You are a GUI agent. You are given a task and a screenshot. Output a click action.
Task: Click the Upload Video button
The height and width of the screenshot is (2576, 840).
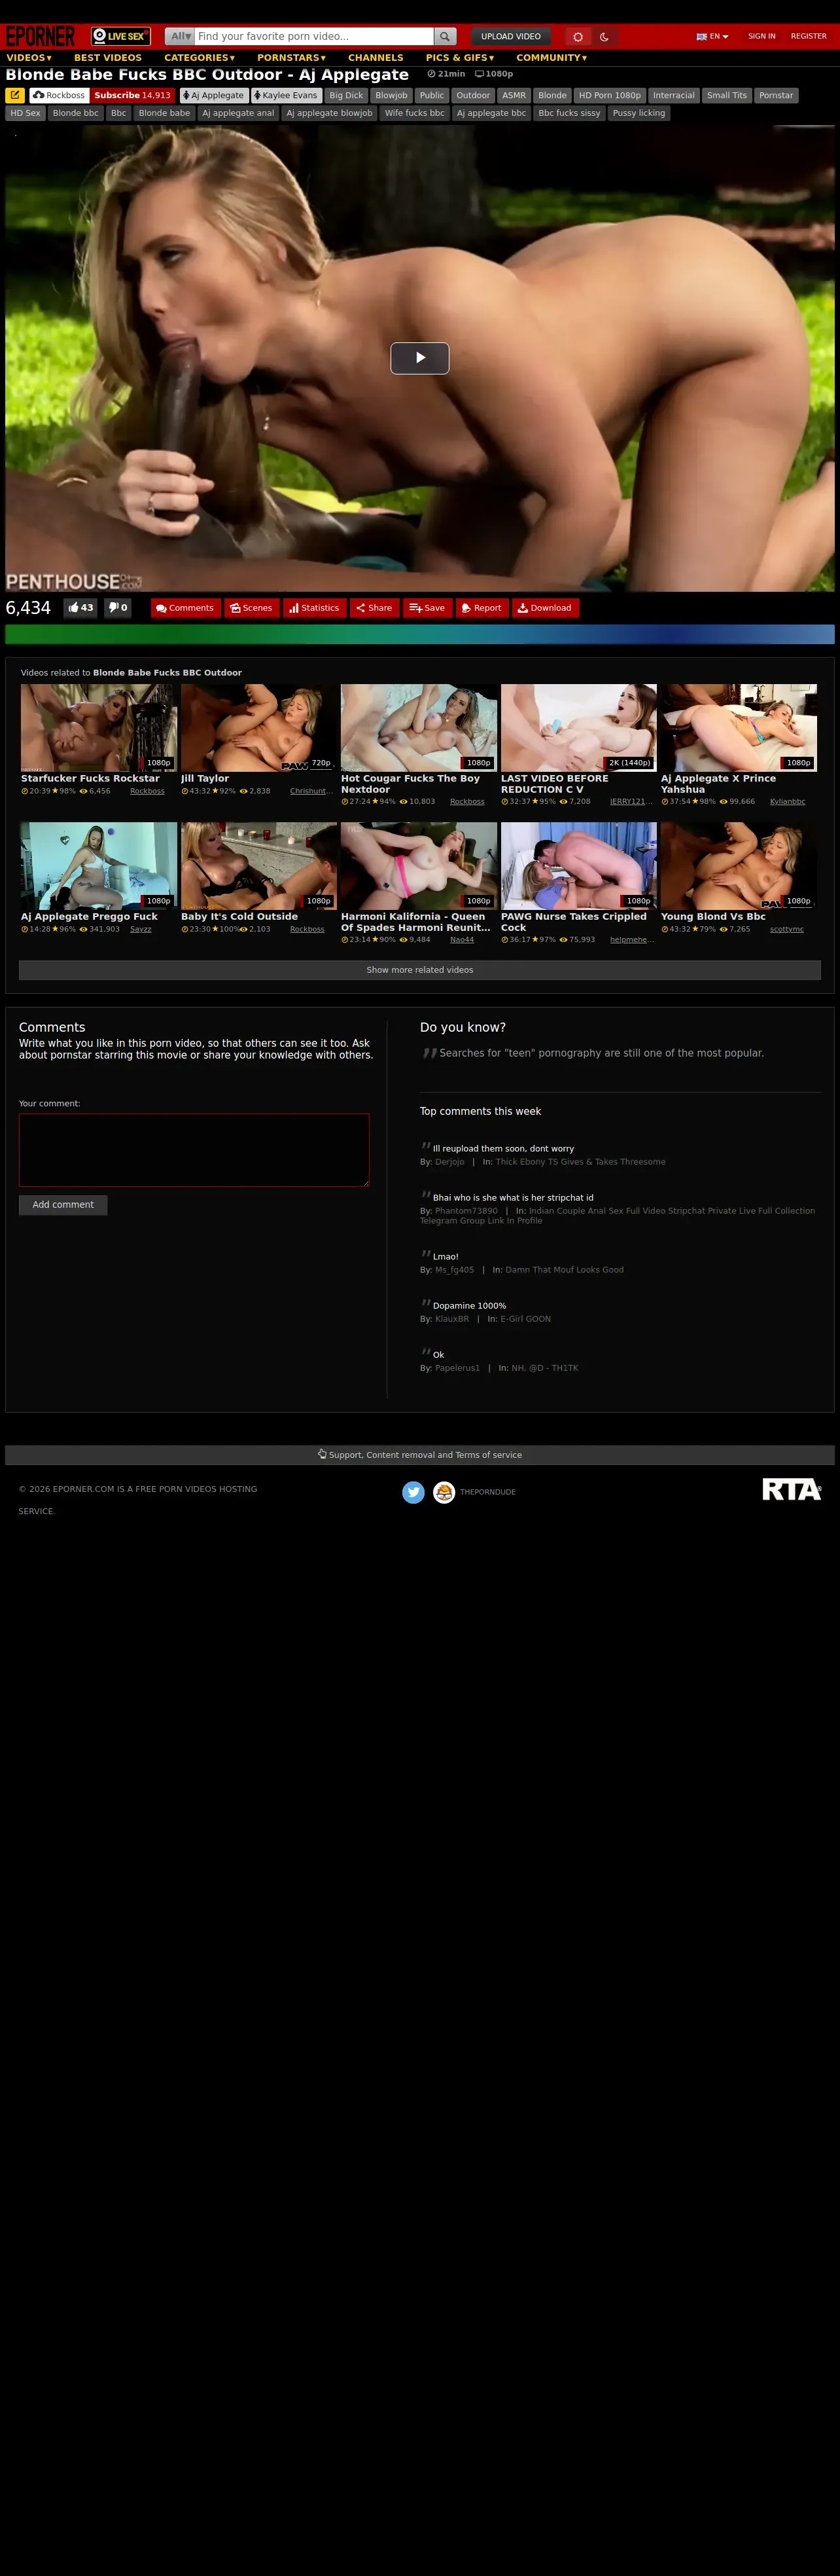(x=510, y=36)
